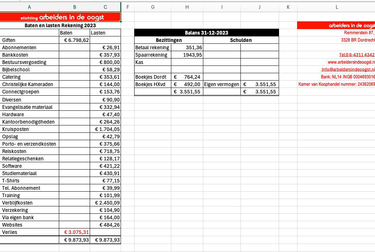Click the 'Kas' label cell
The height and width of the screenshot is (252, 375).
(153, 62)
